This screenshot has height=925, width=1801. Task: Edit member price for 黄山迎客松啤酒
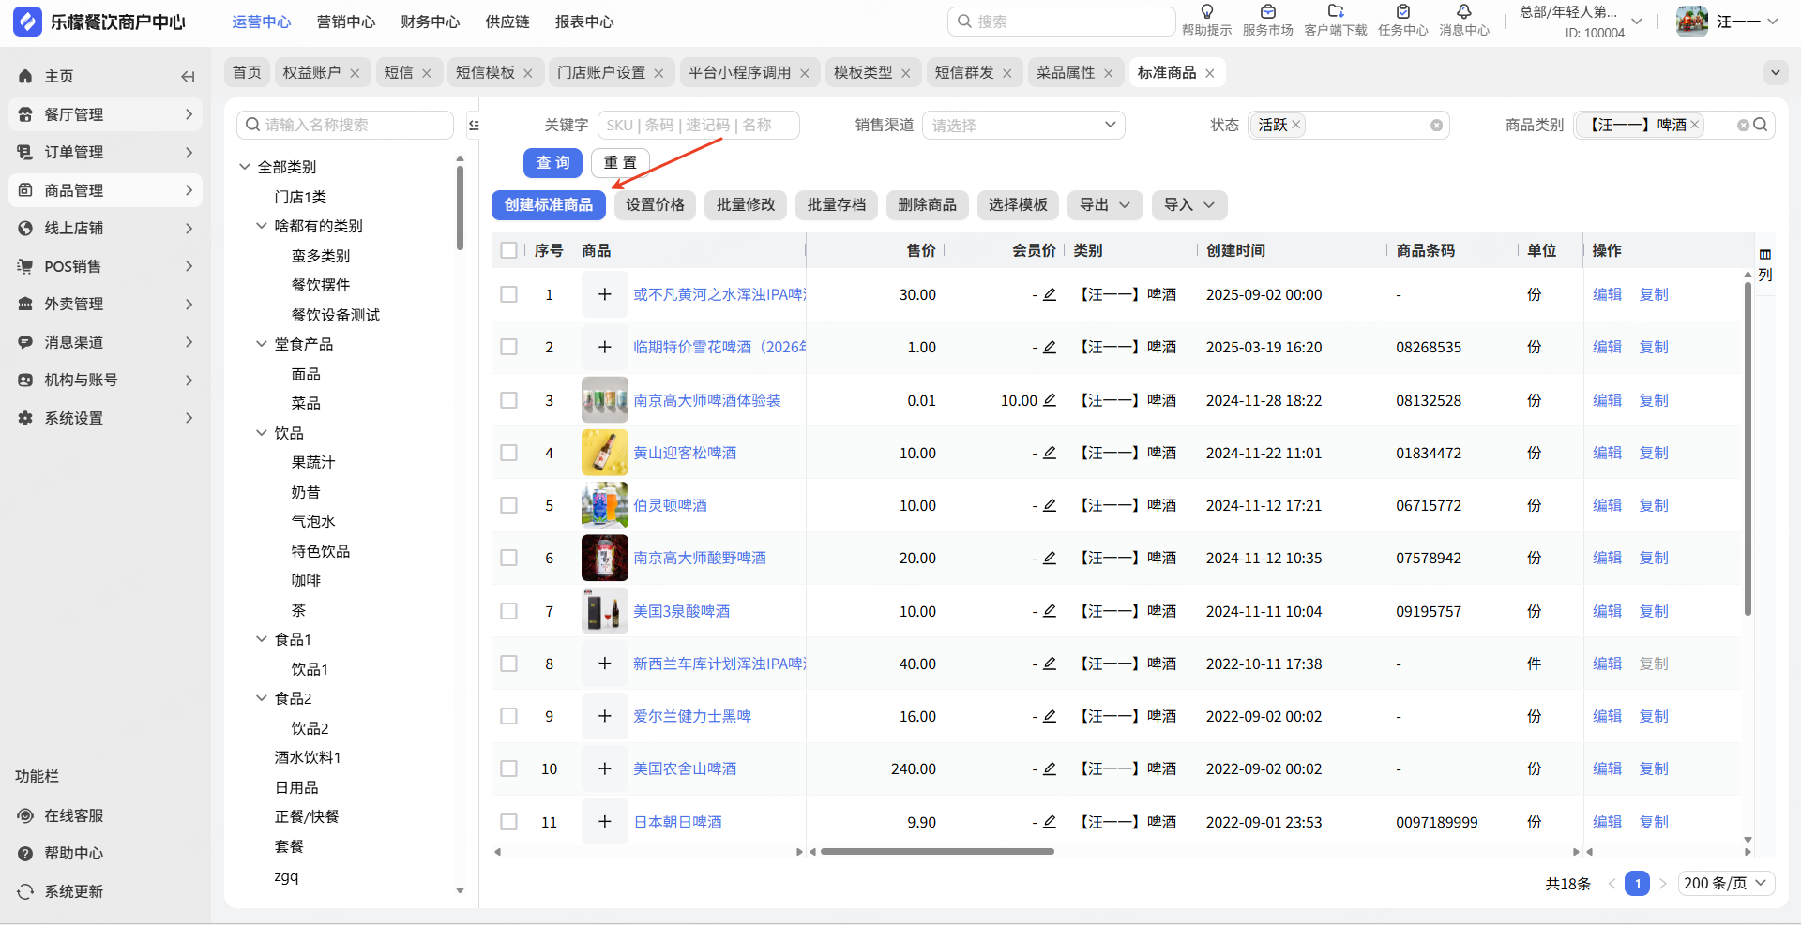click(1050, 453)
